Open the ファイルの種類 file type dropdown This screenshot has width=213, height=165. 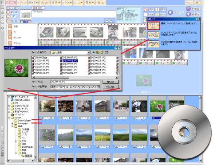[x=98, y=87]
